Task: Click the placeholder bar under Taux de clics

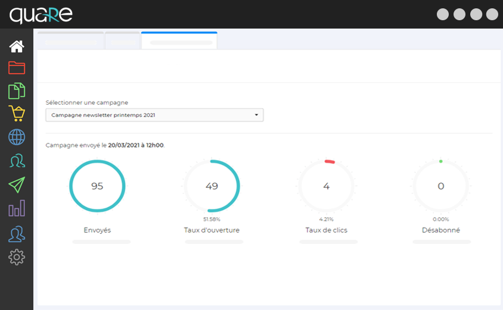Action: (x=328, y=242)
